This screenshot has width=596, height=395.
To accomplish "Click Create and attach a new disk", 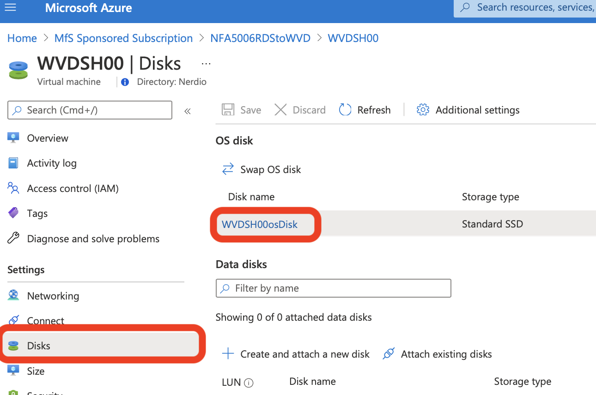I will click(296, 354).
